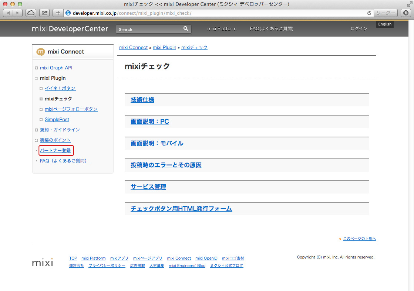Expand the 規約・ガイドライン node
The image size is (414, 291).
coord(36,130)
